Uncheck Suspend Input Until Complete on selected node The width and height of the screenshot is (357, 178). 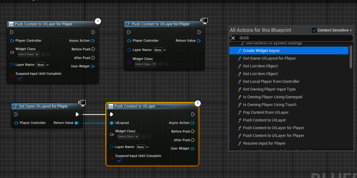click(x=119, y=161)
